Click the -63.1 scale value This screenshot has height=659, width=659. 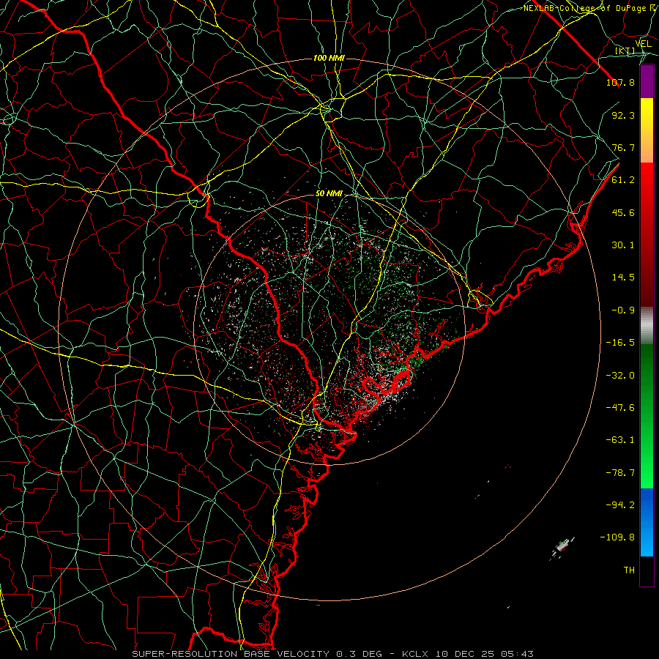(620, 440)
